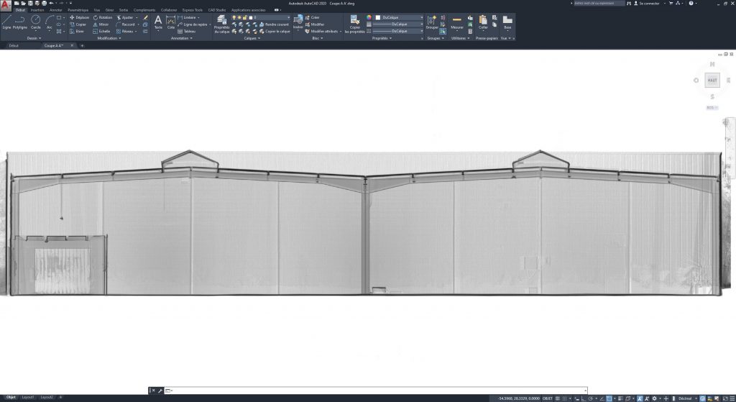Click the help search field
736x402 pixels.
(x=599, y=4)
